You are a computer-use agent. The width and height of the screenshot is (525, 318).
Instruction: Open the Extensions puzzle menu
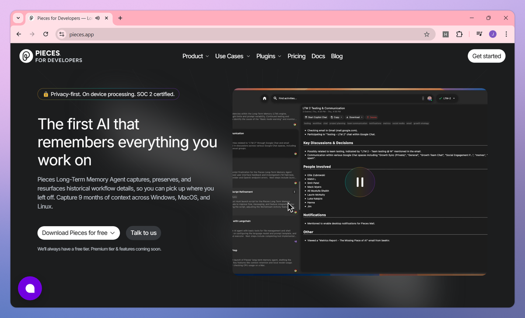tap(459, 34)
